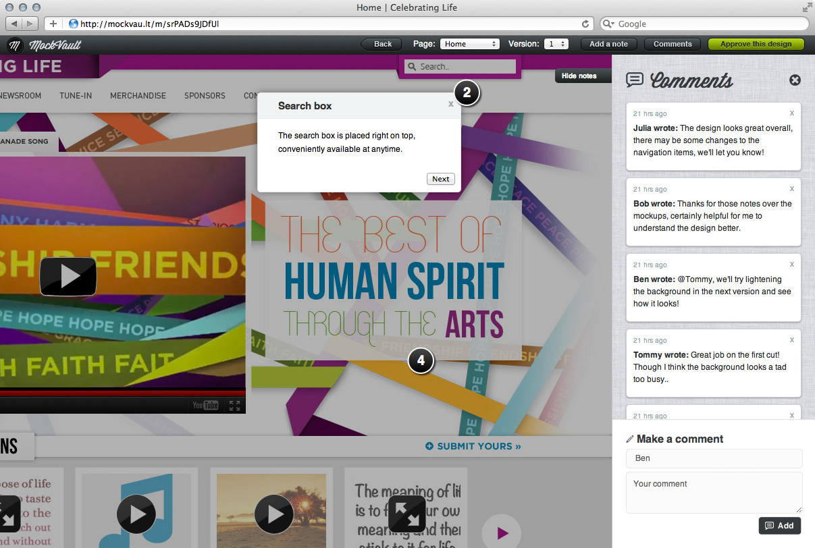The height and width of the screenshot is (548, 815).
Task: Click the mockup's Search field
Action: pyautogui.click(x=460, y=66)
